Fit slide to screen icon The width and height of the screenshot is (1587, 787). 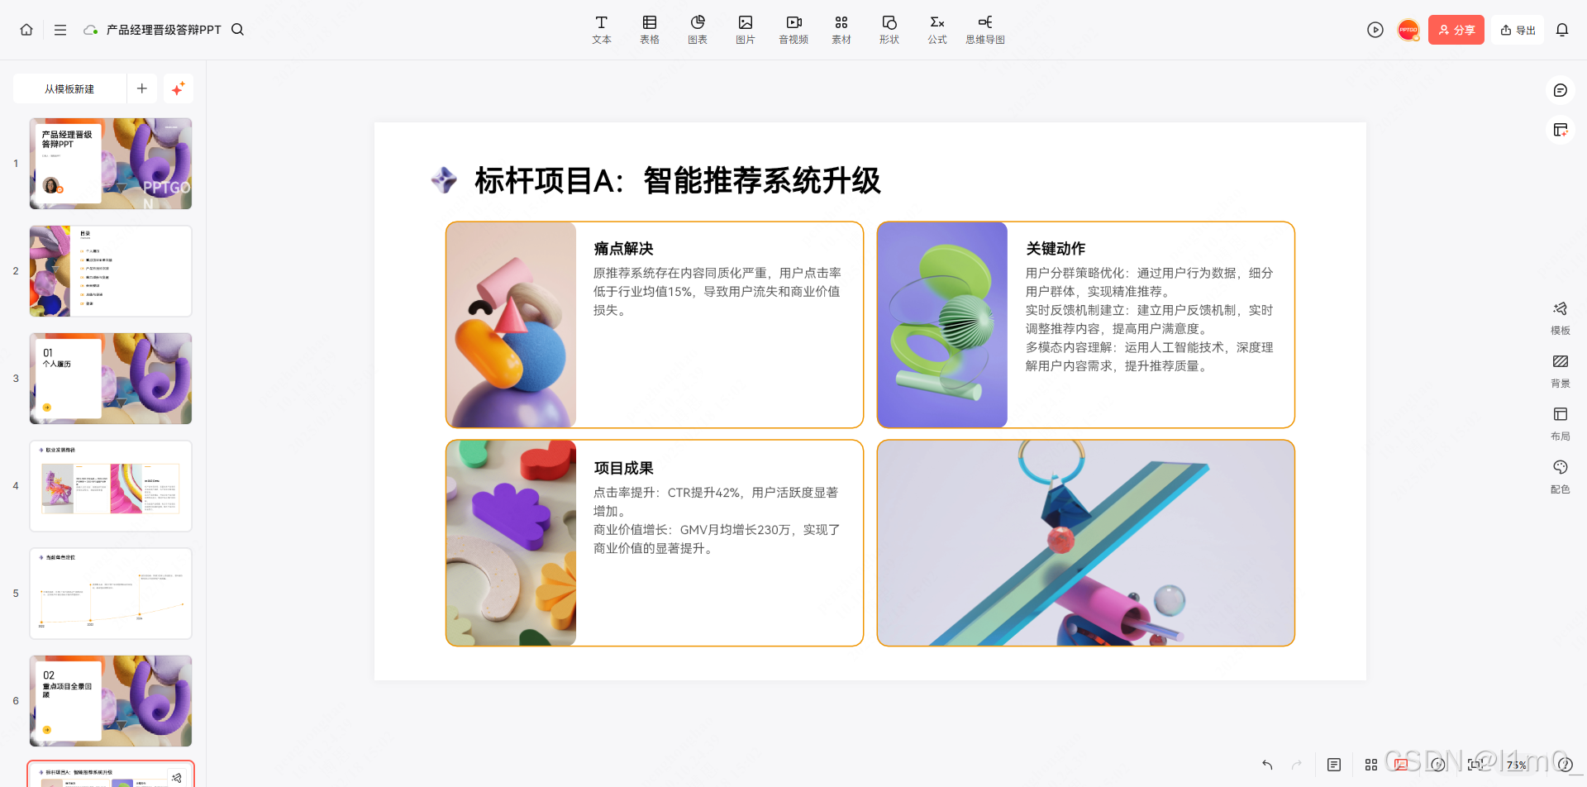[1475, 765]
